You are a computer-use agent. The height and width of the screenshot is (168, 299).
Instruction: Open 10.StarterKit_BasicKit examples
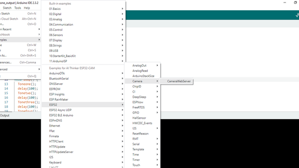tap(83, 56)
